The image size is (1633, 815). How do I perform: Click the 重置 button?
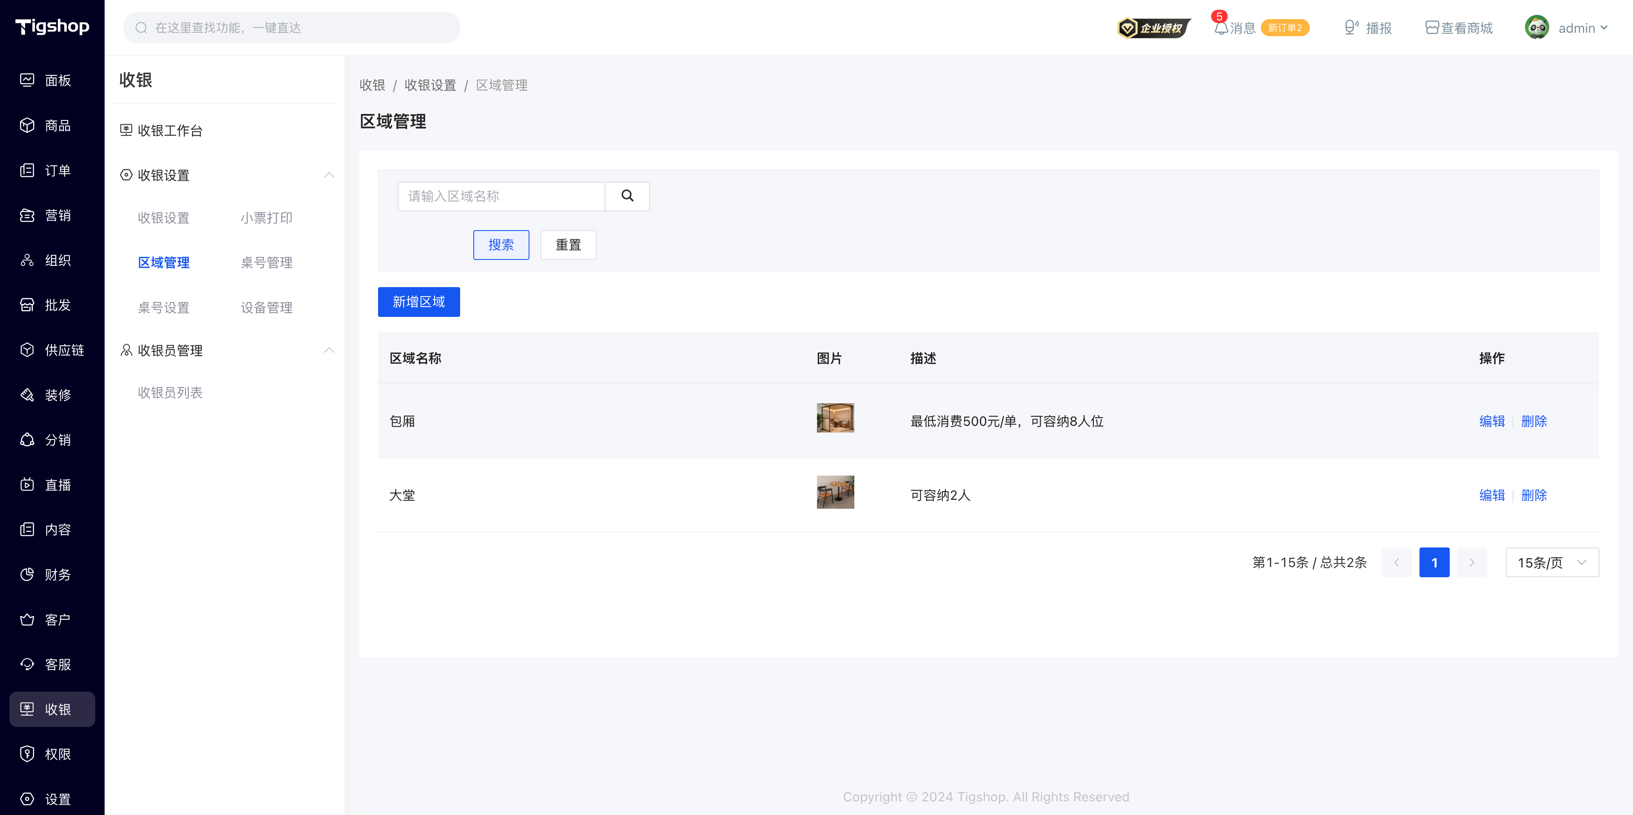[568, 245]
